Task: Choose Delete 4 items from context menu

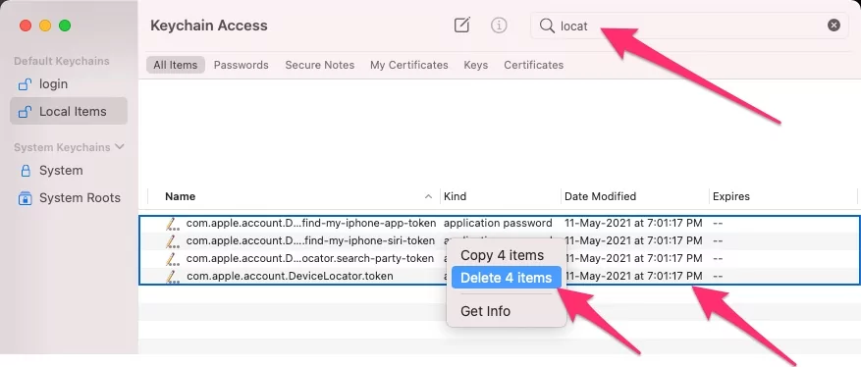Action: coord(506,278)
